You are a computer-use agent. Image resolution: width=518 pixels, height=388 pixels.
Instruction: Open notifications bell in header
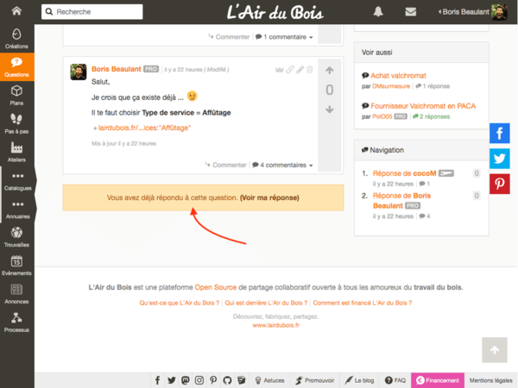point(378,12)
